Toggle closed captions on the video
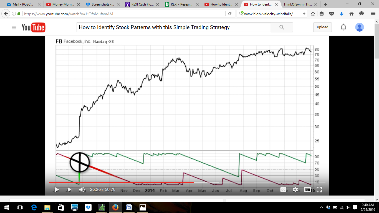 283,190
